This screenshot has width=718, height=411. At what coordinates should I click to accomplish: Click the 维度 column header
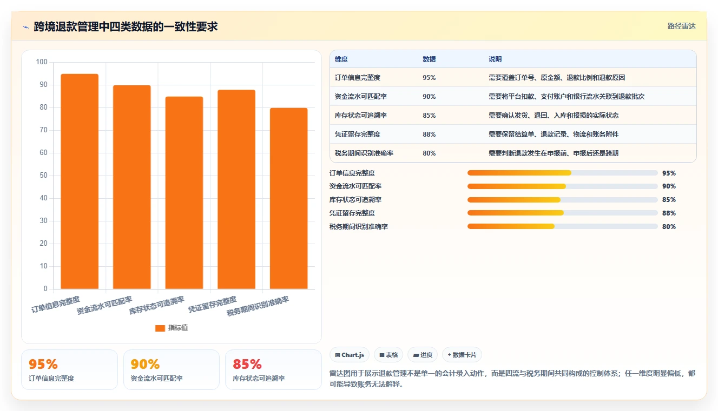(x=341, y=59)
